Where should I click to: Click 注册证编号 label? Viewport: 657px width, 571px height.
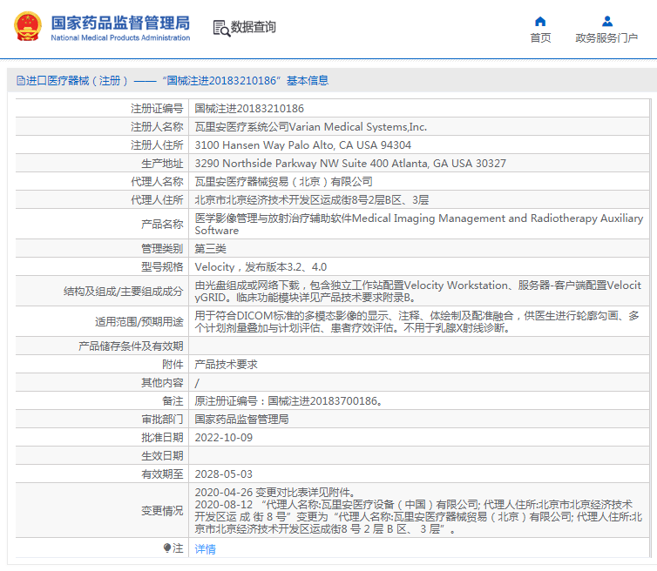pyautogui.click(x=157, y=109)
